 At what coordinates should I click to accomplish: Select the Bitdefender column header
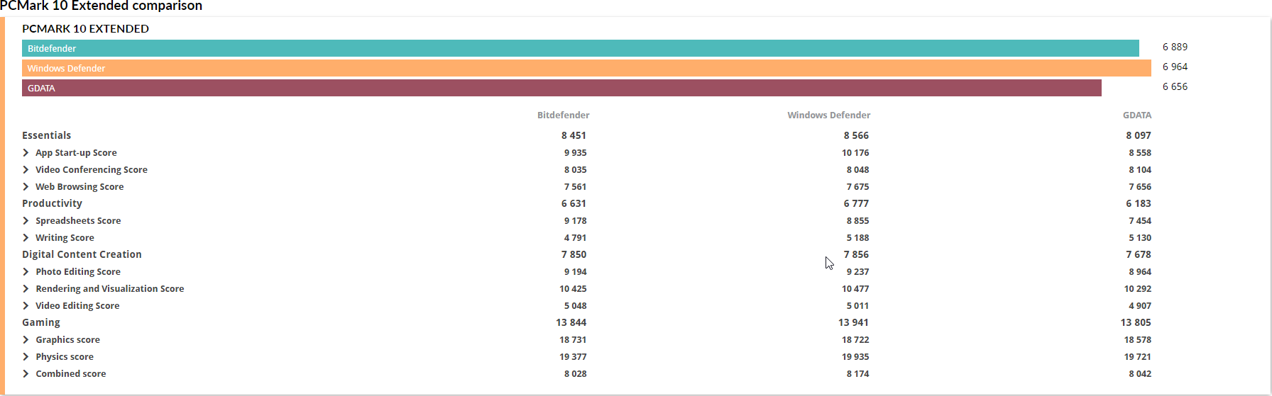(x=564, y=115)
